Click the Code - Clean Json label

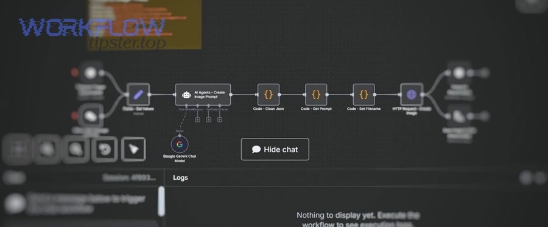(x=269, y=109)
